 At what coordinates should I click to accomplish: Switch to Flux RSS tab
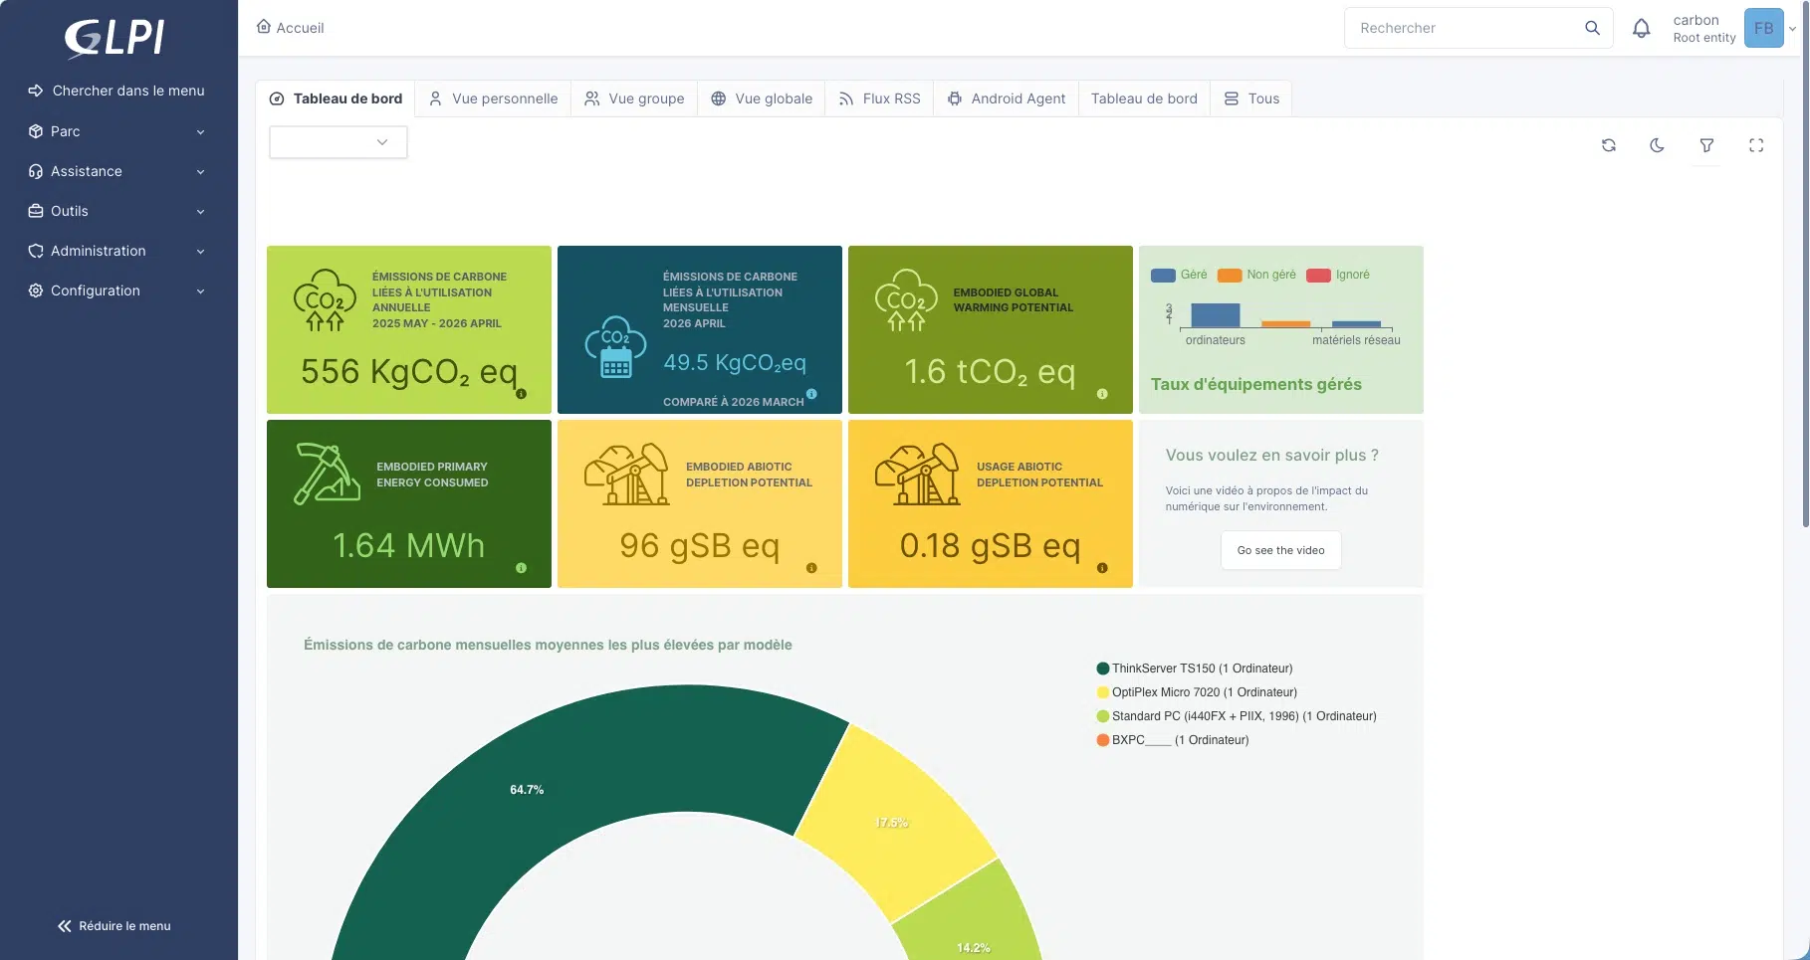[879, 98]
